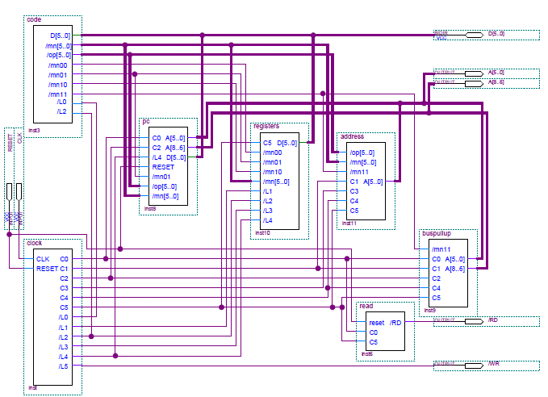Viewport: 548px width, 397px height.
Task: Select the A[5..0] output pin symbol
Action: coord(475,73)
